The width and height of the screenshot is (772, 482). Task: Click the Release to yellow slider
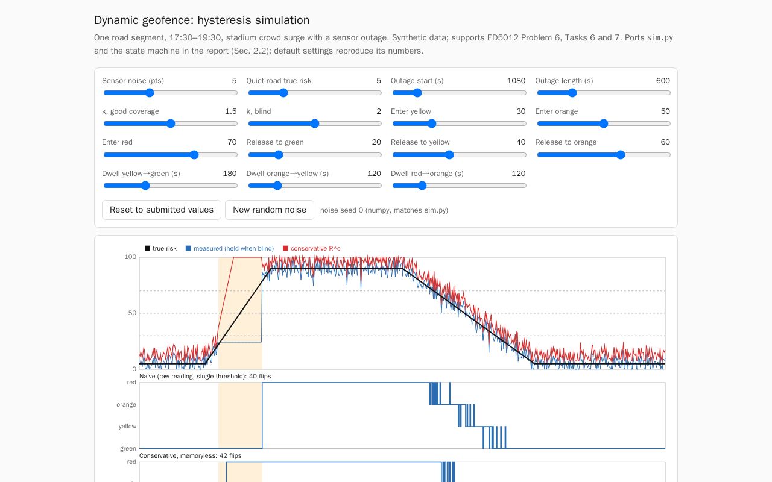pos(459,155)
